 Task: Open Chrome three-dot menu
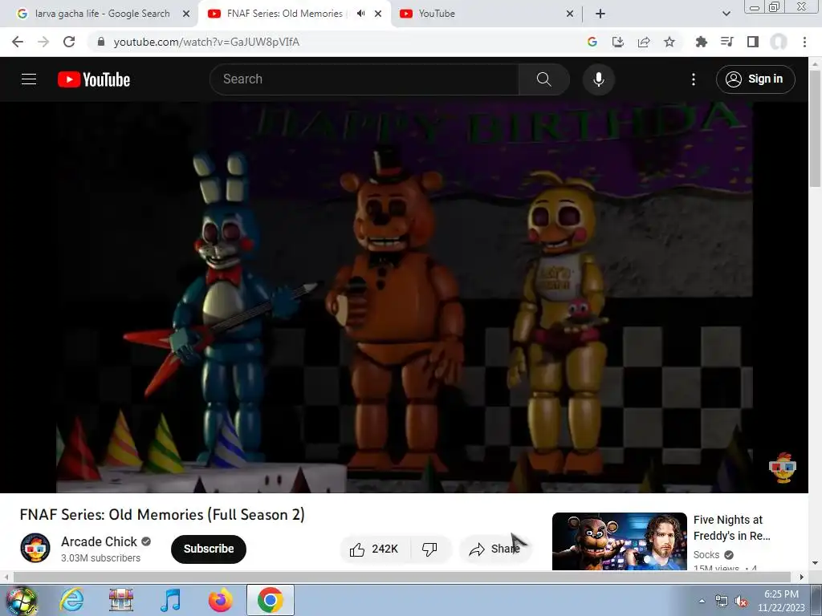(x=804, y=42)
